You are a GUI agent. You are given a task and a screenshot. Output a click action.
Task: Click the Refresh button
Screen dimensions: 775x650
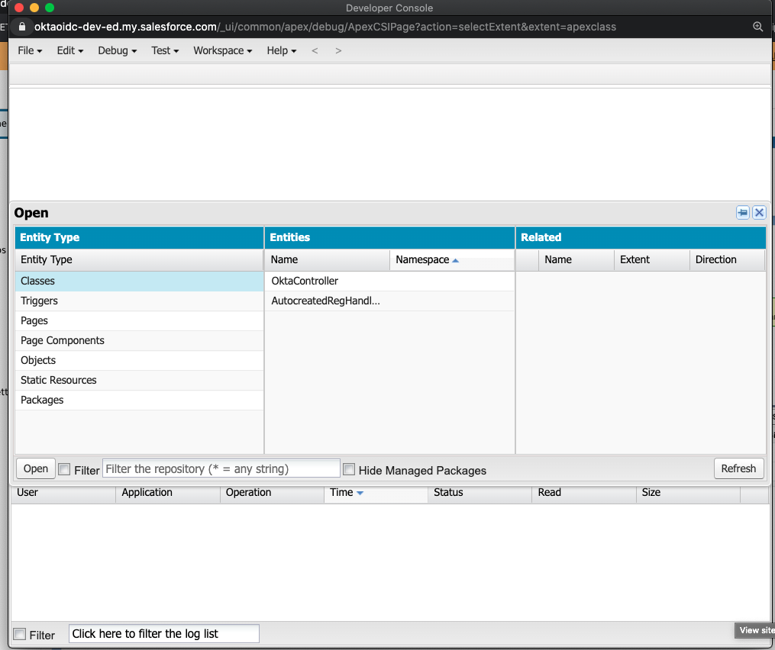click(738, 468)
